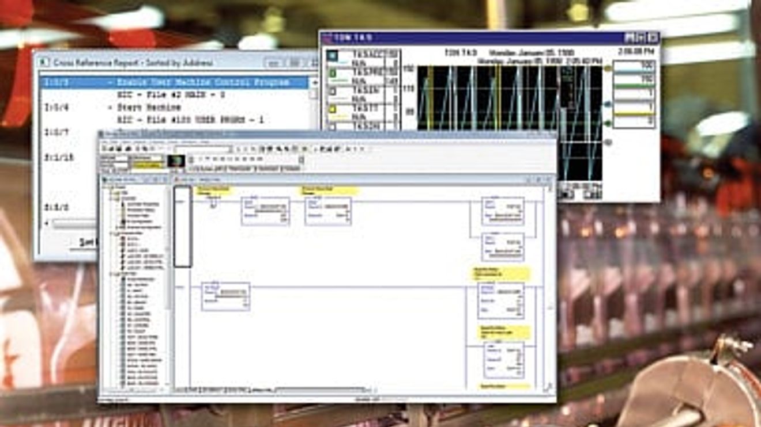Select the blue pen marker beside the trend chart
Screen dimensions: 761x427
coord(608,105)
